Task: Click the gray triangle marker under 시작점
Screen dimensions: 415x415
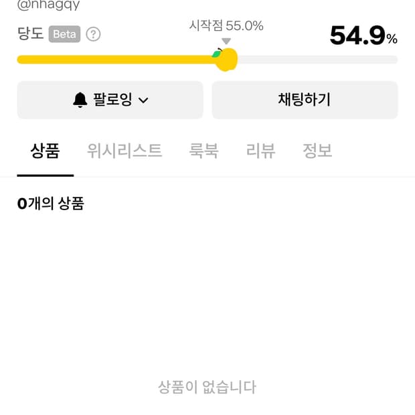Action: coord(226,41)
